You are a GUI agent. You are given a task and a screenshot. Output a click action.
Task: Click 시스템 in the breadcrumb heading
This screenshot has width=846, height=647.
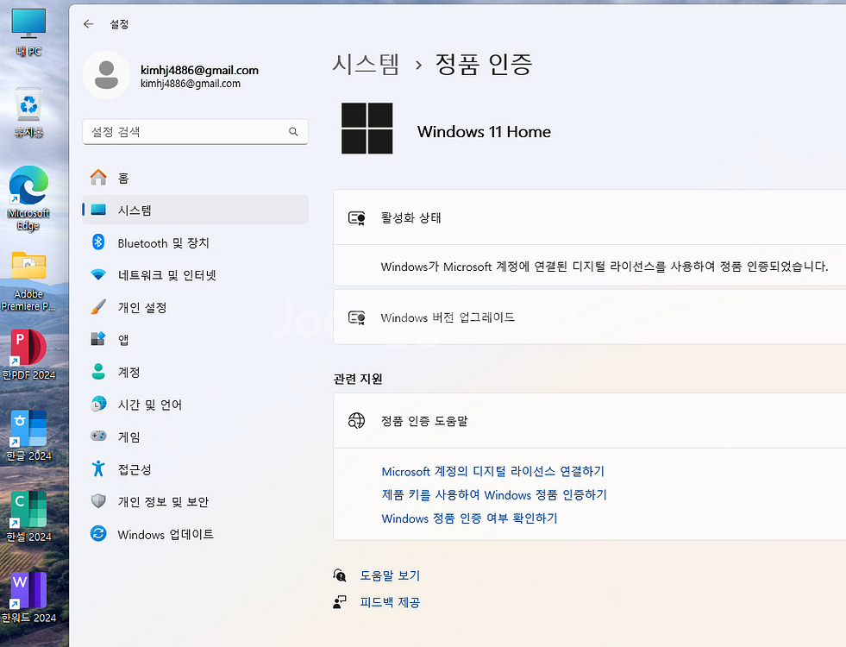(x=366, y=64)
